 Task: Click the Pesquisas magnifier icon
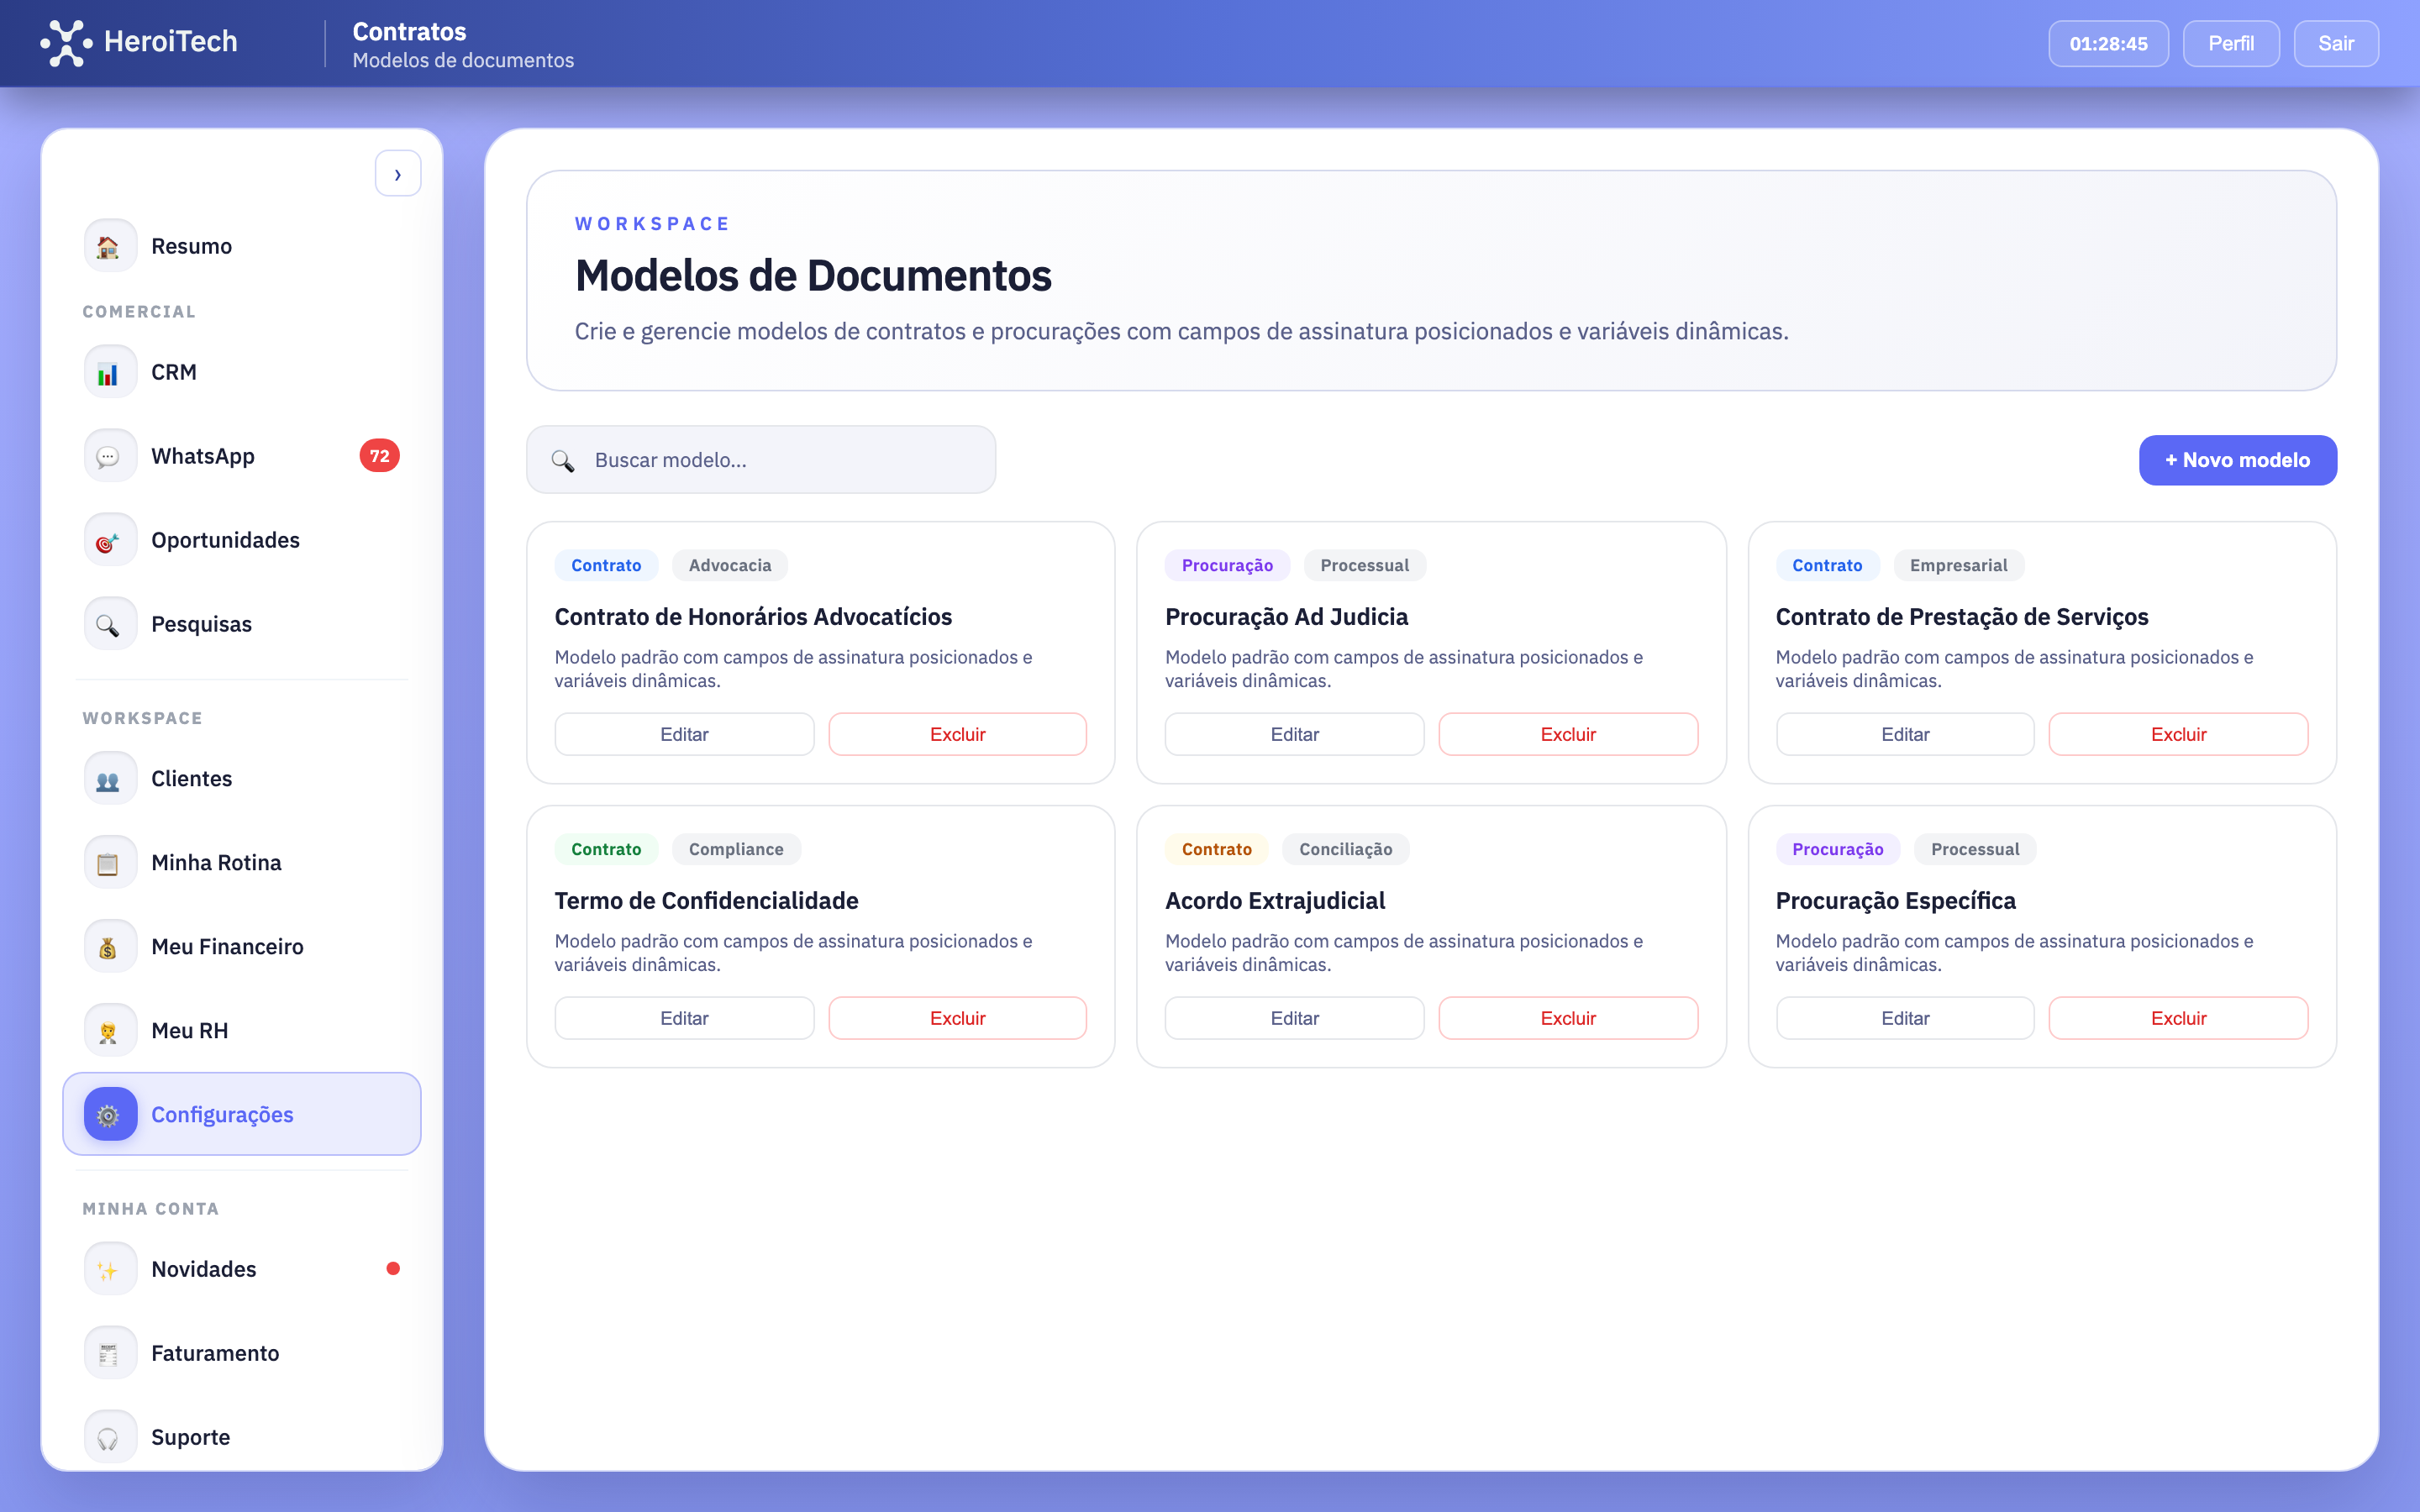[109, 624]
